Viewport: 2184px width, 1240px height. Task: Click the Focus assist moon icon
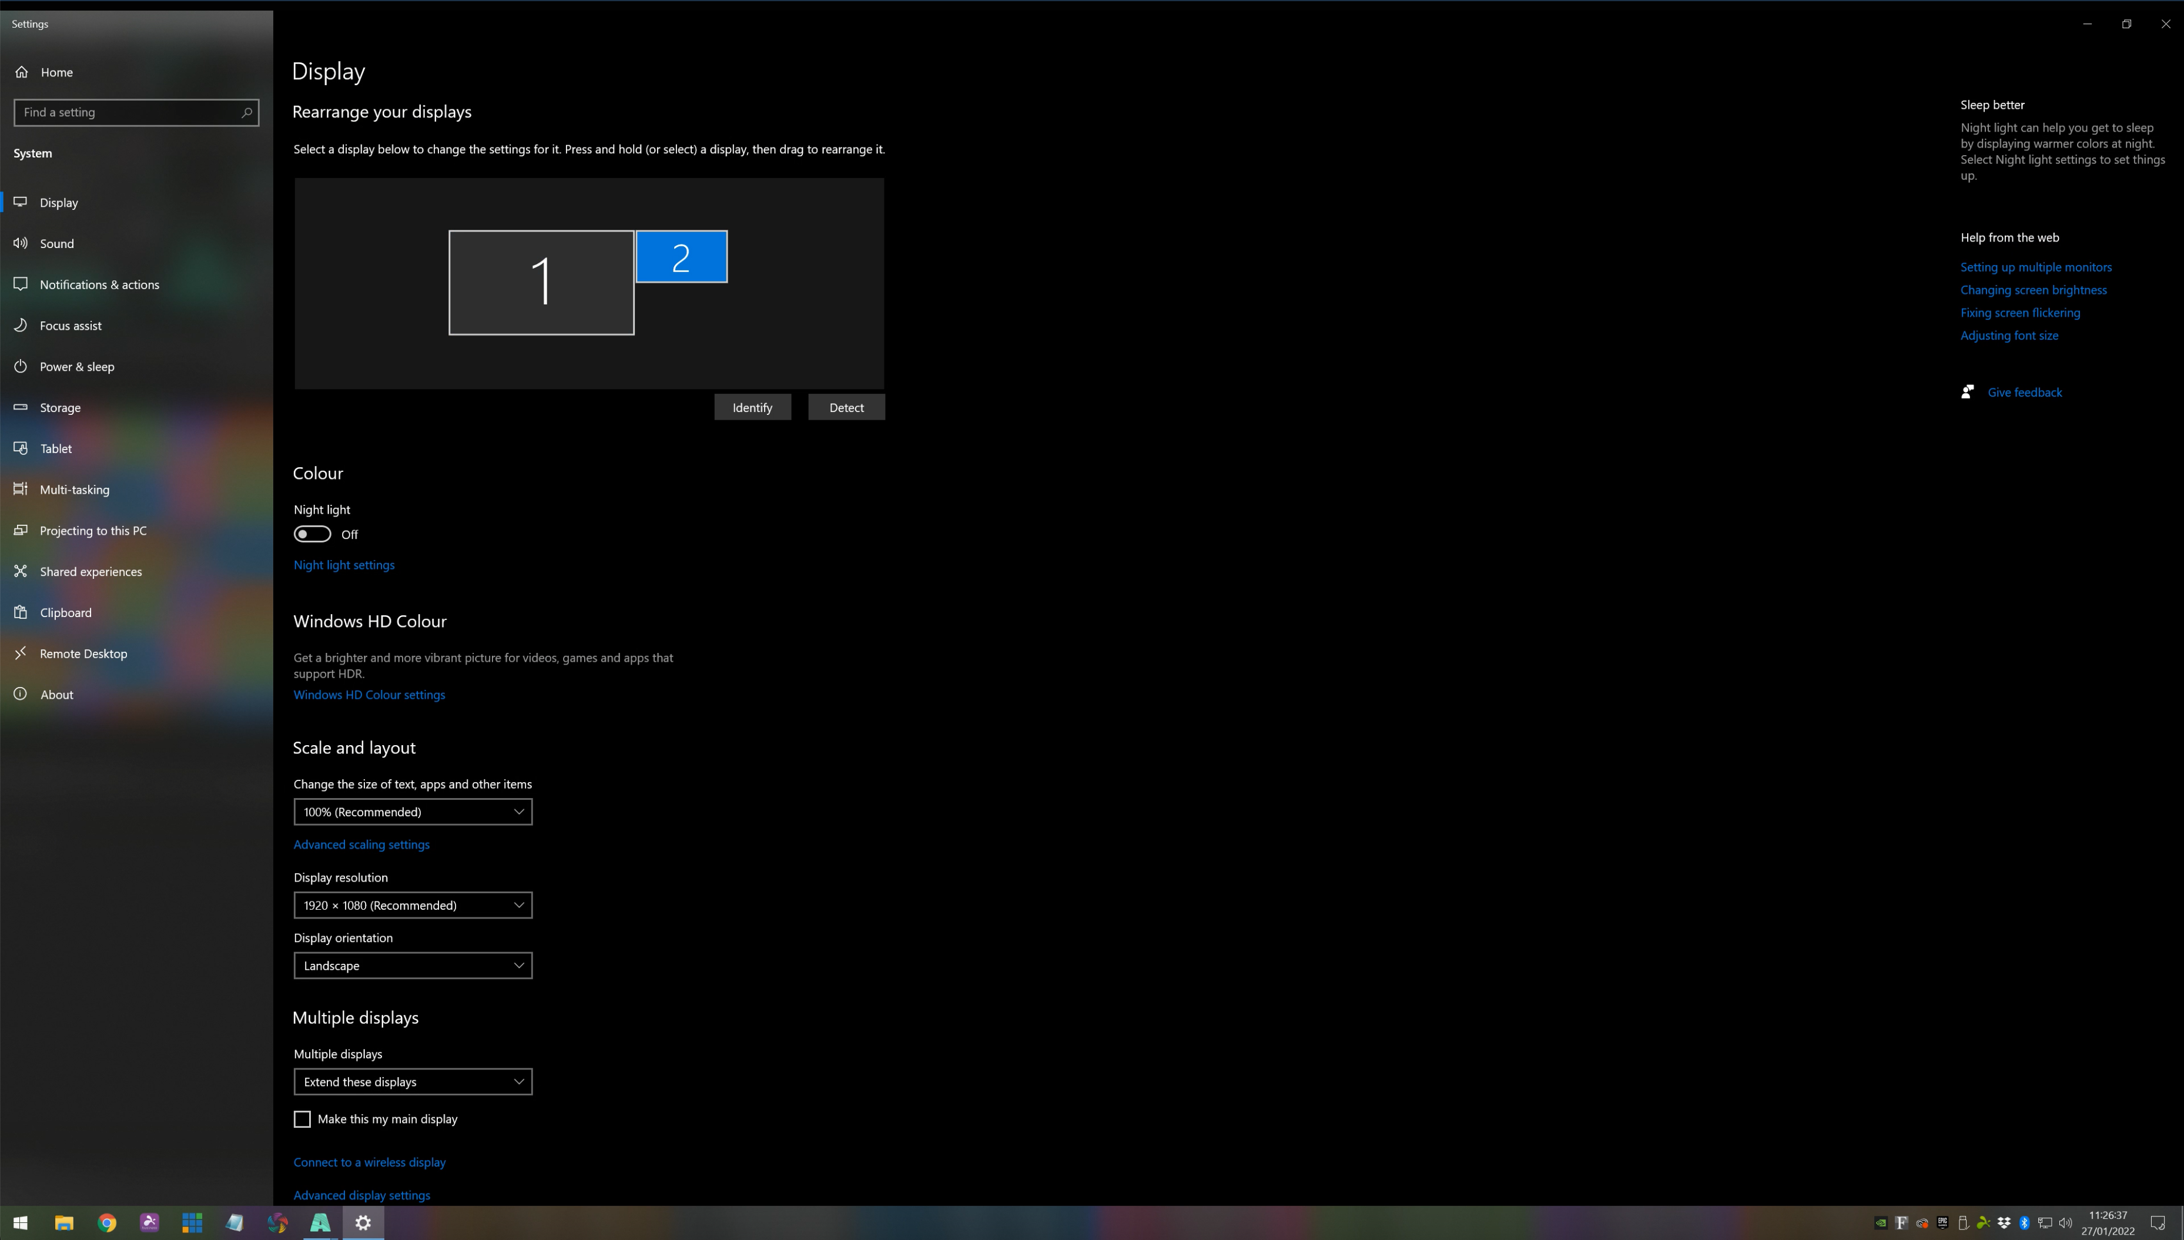(x=21, y=326)
